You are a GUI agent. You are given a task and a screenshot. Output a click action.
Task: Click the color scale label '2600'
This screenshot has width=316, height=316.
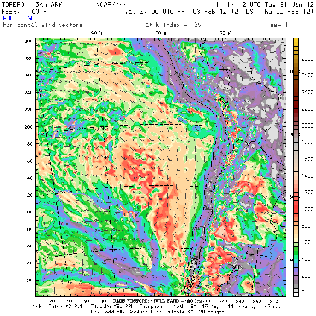307,76
